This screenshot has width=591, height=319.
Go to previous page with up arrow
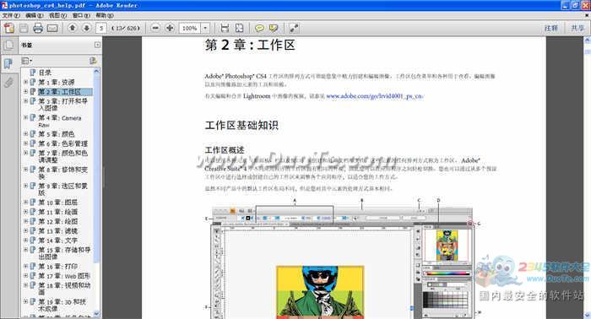pos(73,28)
